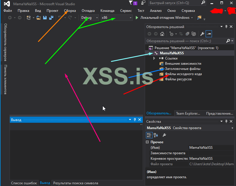Switch to Результаты поиска символа tab
Screen dimensions: 236x186
tap(76, 183)
